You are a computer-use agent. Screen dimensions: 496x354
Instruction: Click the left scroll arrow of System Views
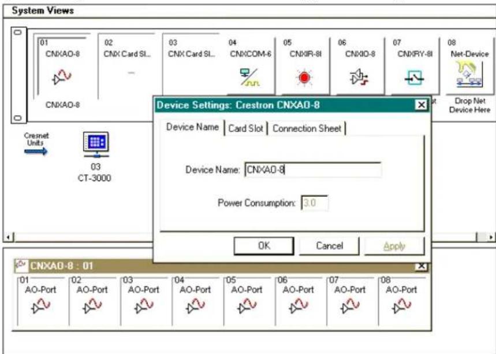[x=9, y=237]
